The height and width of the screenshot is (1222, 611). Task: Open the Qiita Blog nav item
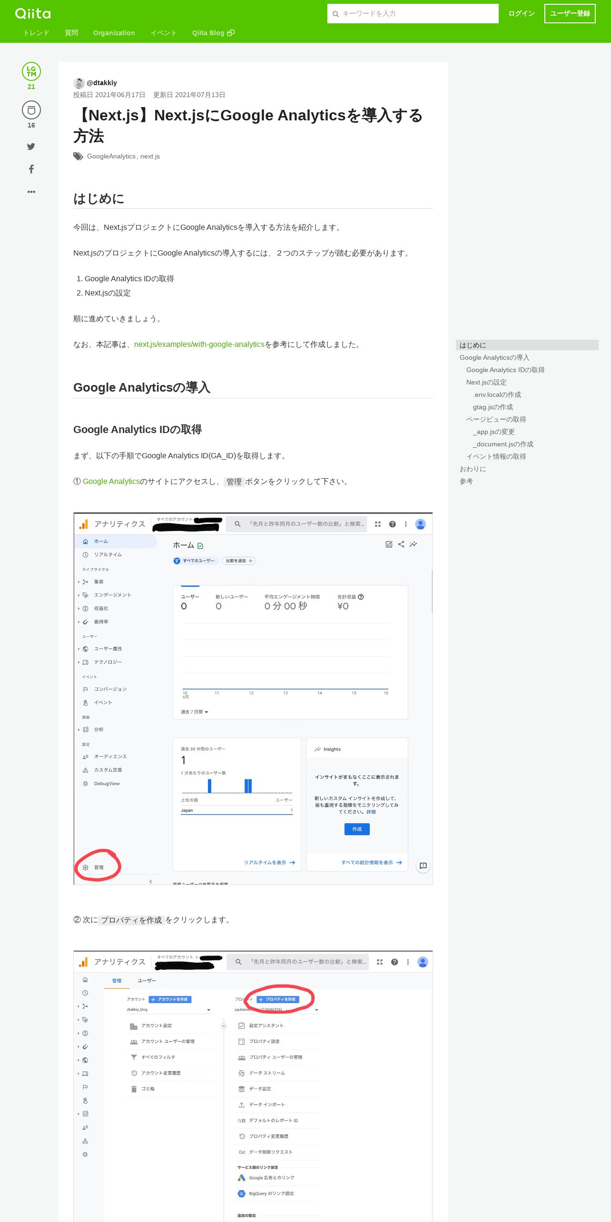coord(213,33)
